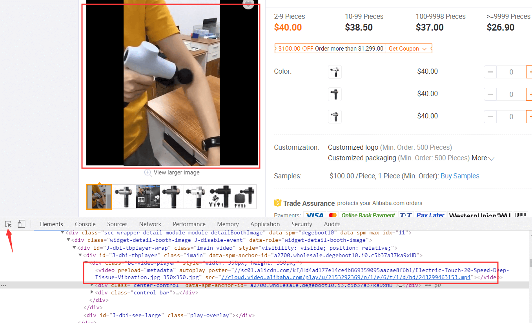Collapse the J-dbi-tbplayer-wrap div node

(75, 248)
